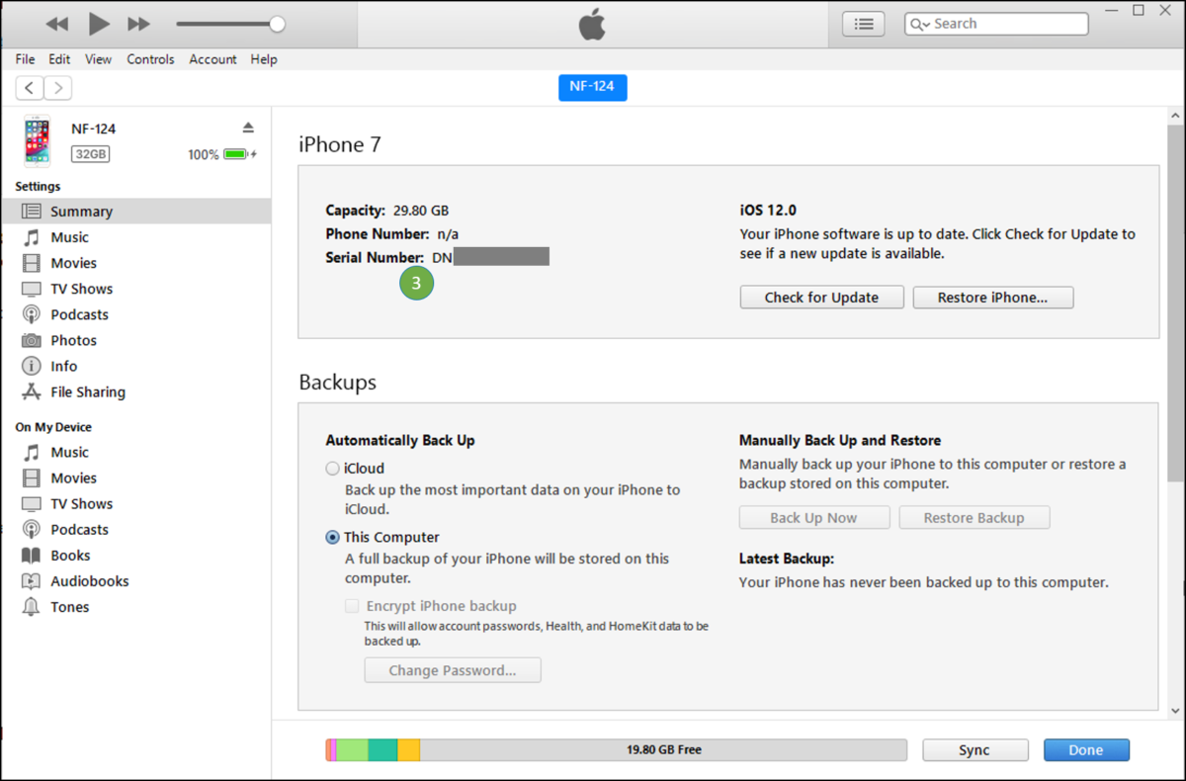Viewport: 1186px width, 781px height.
Task: Select Tones under On My Device
Action: tap(68, 606)
